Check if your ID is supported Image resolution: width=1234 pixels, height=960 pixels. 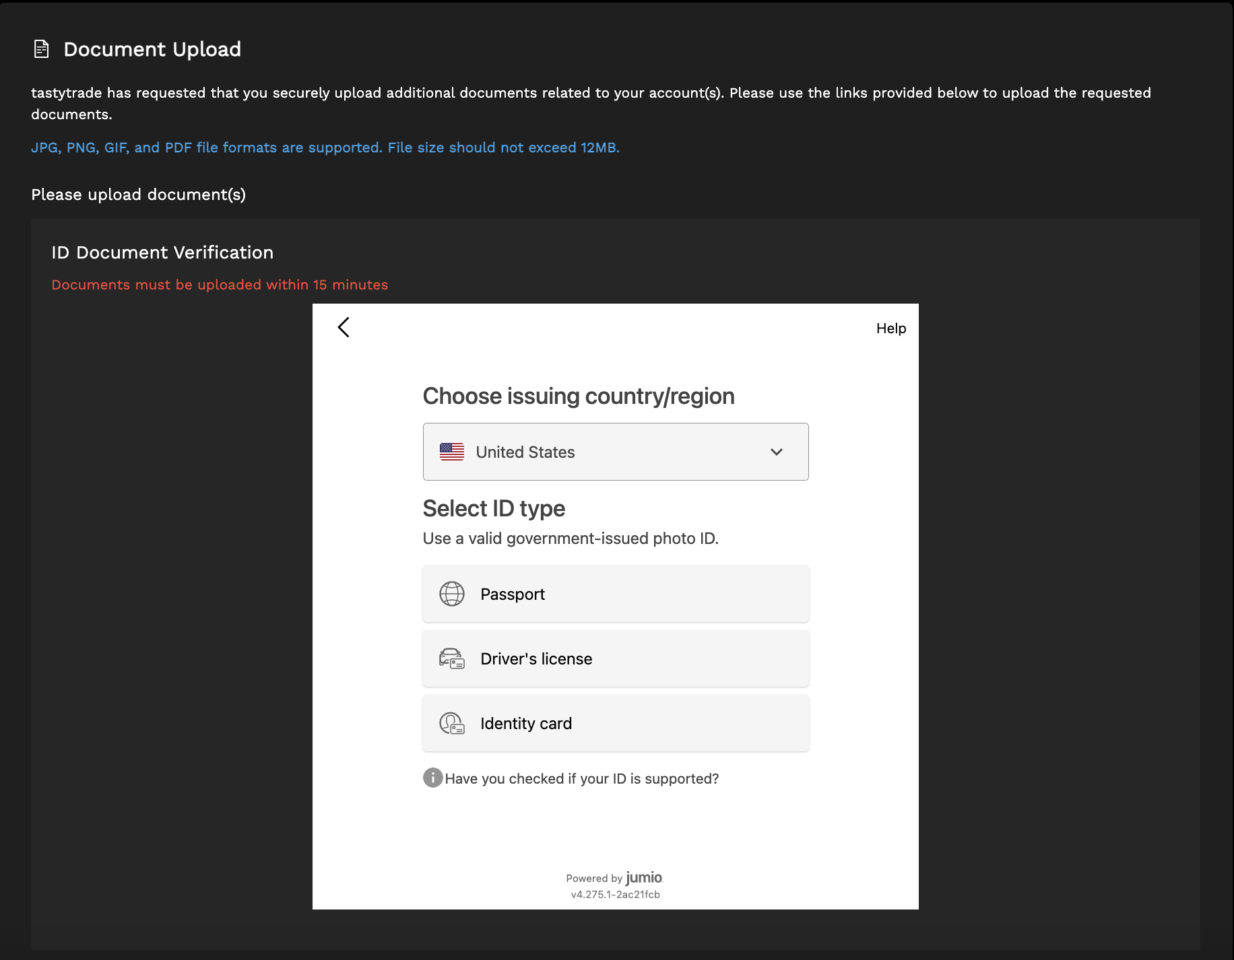[x=582, y=778]
